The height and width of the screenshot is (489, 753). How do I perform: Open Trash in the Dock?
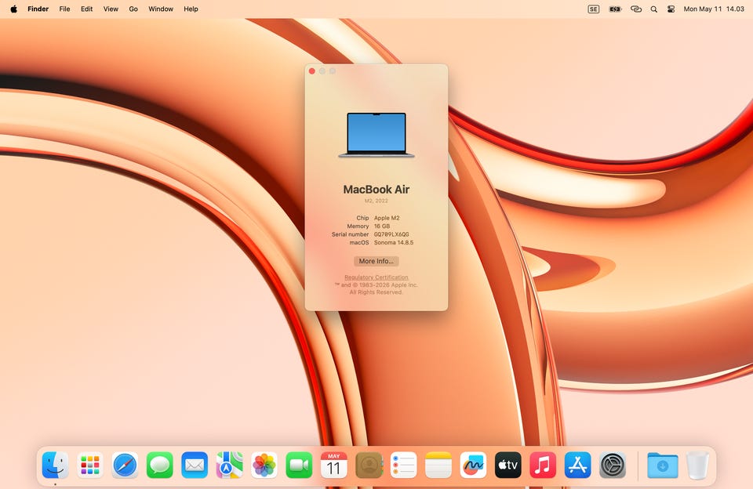pyautogui.click(x=697, y=465)
